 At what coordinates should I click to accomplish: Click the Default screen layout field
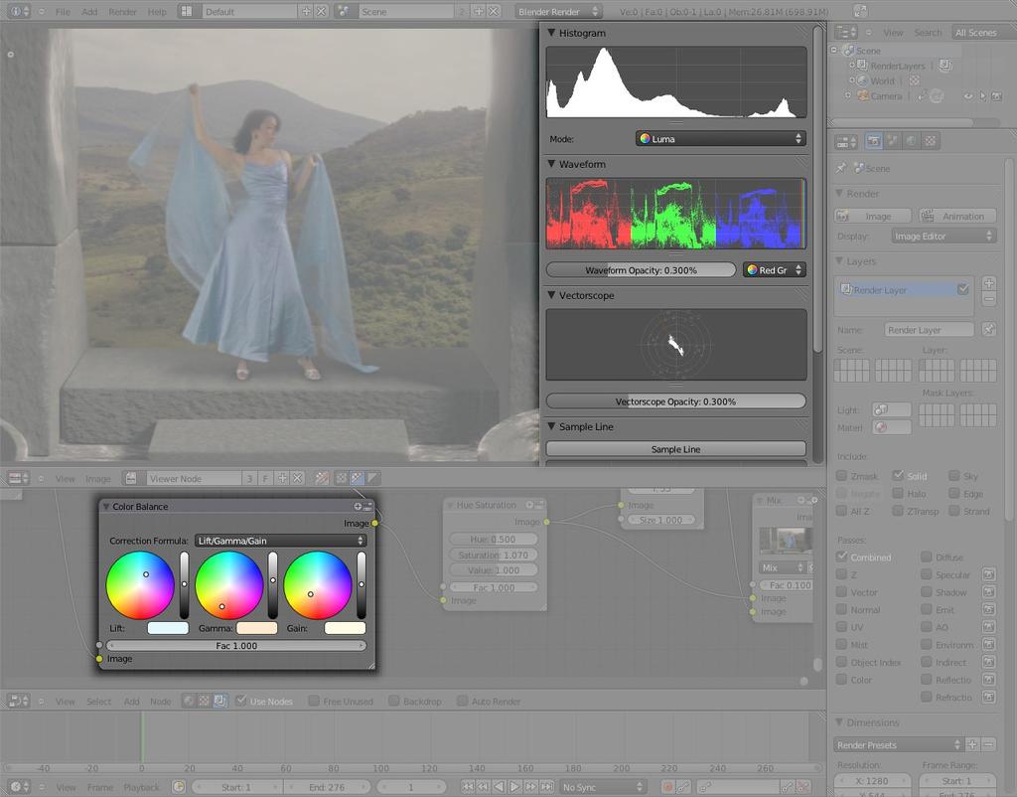(249, 12)
